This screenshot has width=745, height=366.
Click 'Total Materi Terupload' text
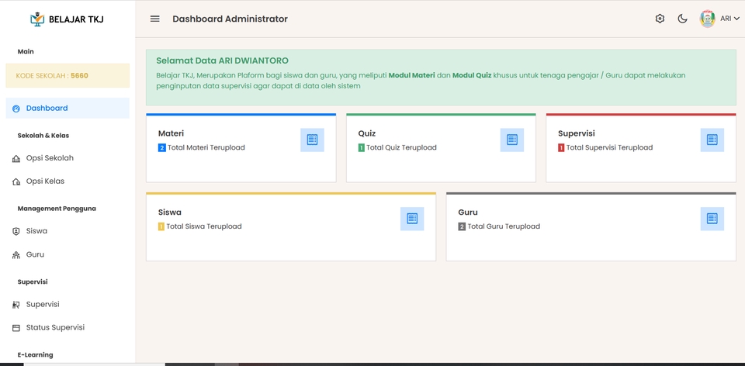click(x=206, y=147)
